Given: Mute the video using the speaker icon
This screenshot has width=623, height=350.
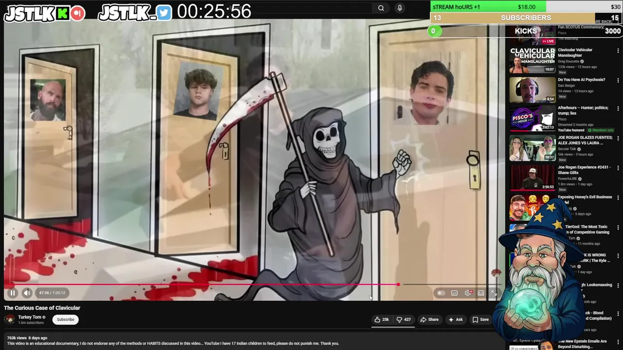Looking at the screenshot, I should (27, 293).
